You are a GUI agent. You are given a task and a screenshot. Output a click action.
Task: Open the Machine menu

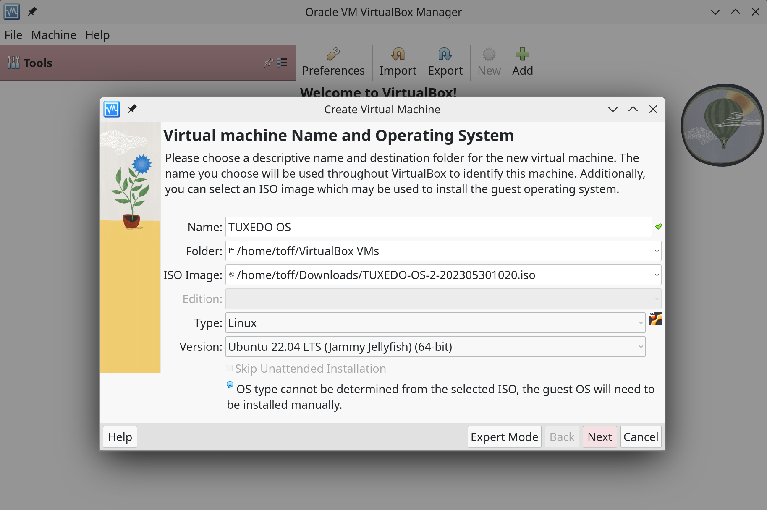[54, 35]
